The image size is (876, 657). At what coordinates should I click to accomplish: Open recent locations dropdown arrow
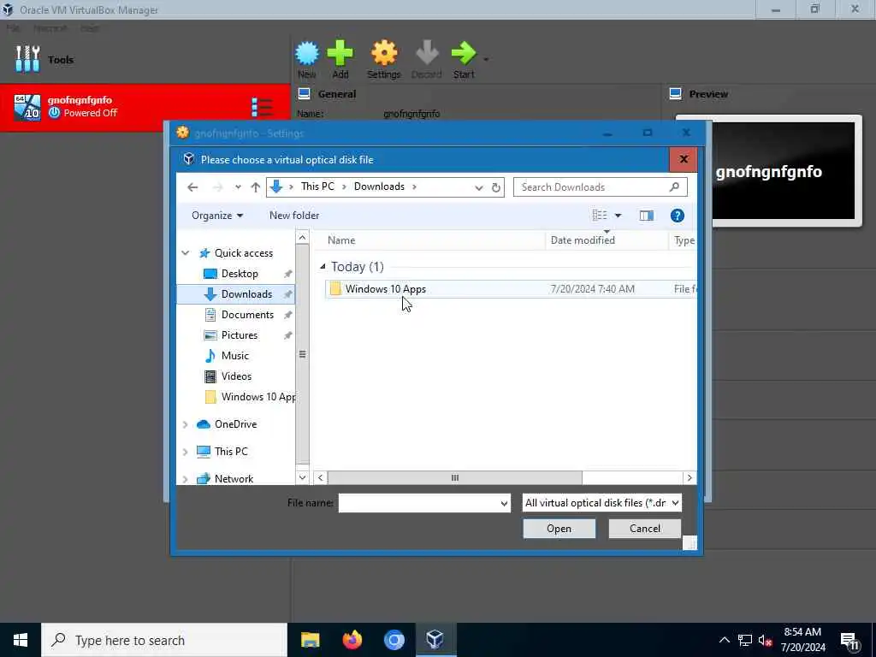238,187
